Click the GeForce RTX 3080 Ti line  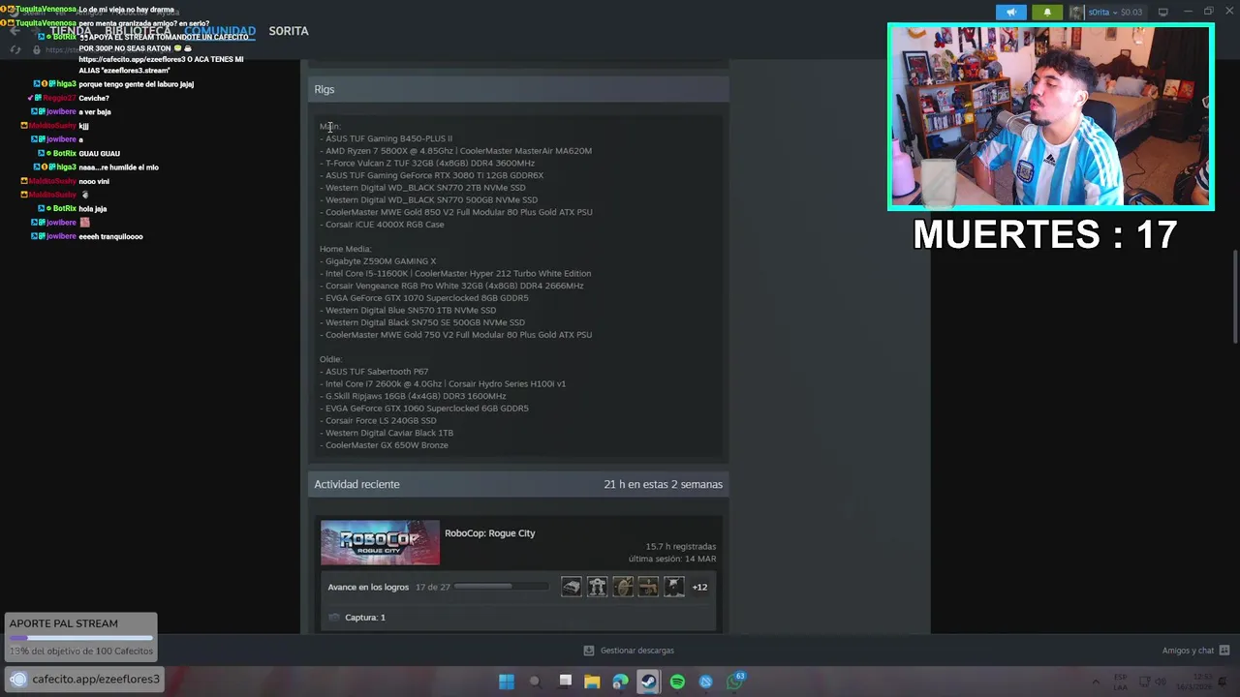tap(431, 175)
